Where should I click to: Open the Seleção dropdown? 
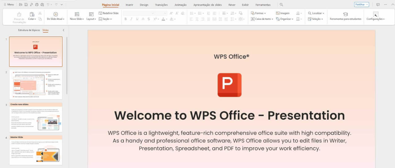(315, 19)
